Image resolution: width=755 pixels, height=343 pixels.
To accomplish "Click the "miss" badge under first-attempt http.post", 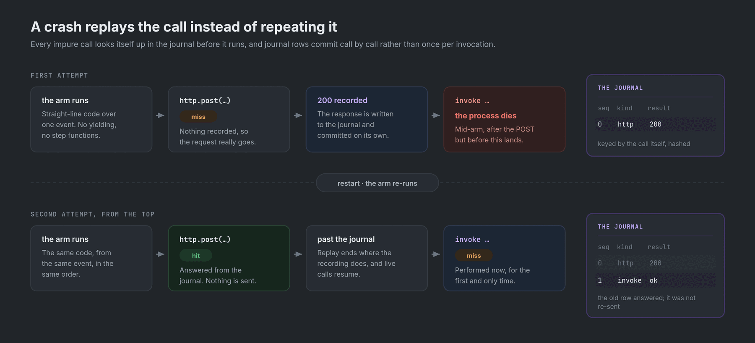I will [198, 117].
